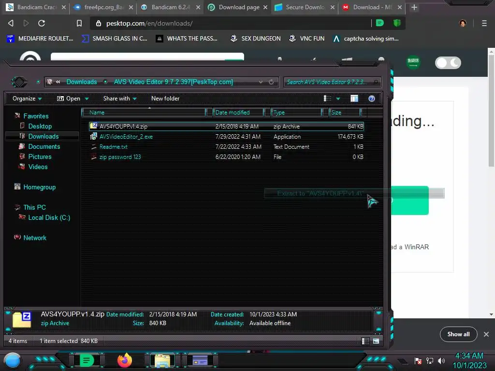Open Documents in navigation pane

click(44, 146)
